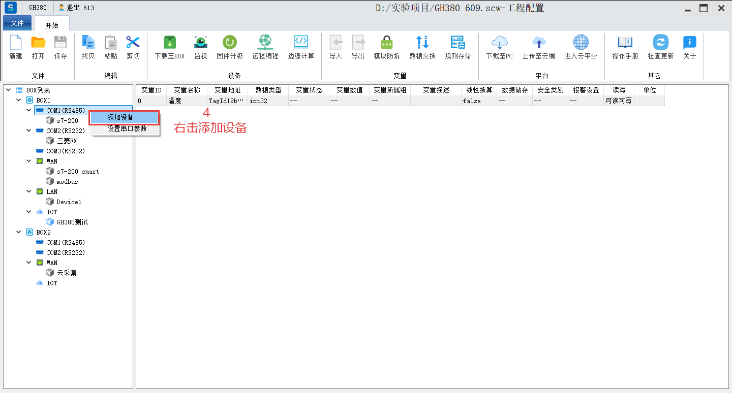Select the 三菱FX device

pyautogui.click(x=67, y=141)
